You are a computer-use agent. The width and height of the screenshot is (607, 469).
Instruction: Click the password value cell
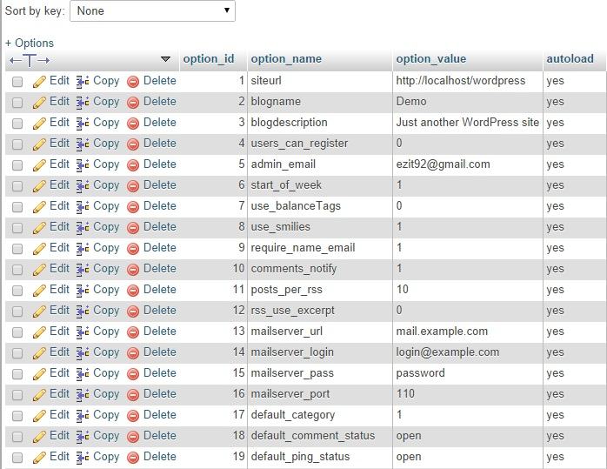tap(468, 374)
